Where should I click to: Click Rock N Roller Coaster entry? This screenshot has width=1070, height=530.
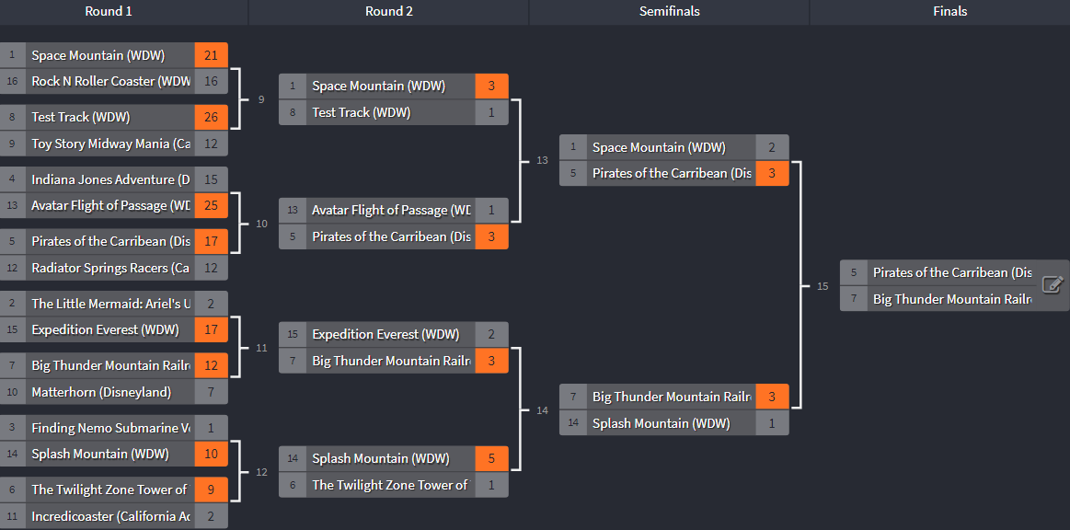click(x=110, y=81)
